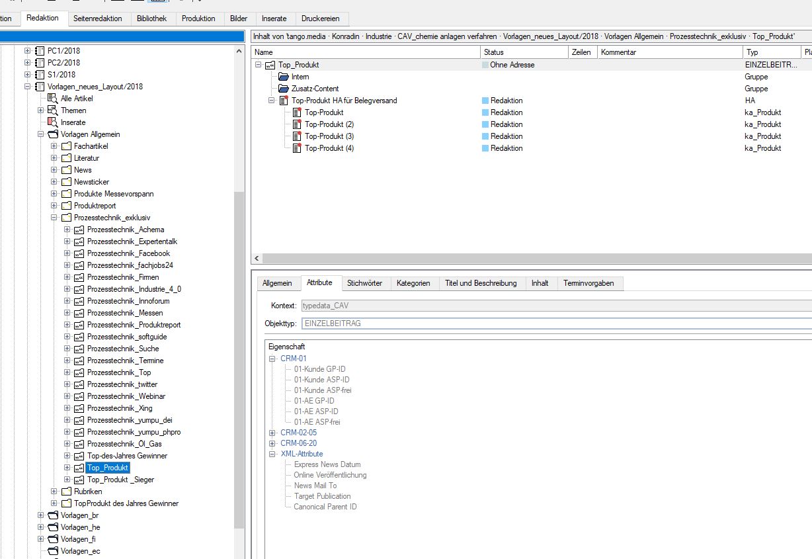Click the Fachartikel folder icon
Viewport: 812px width, 559px height.
coord(65,146)
